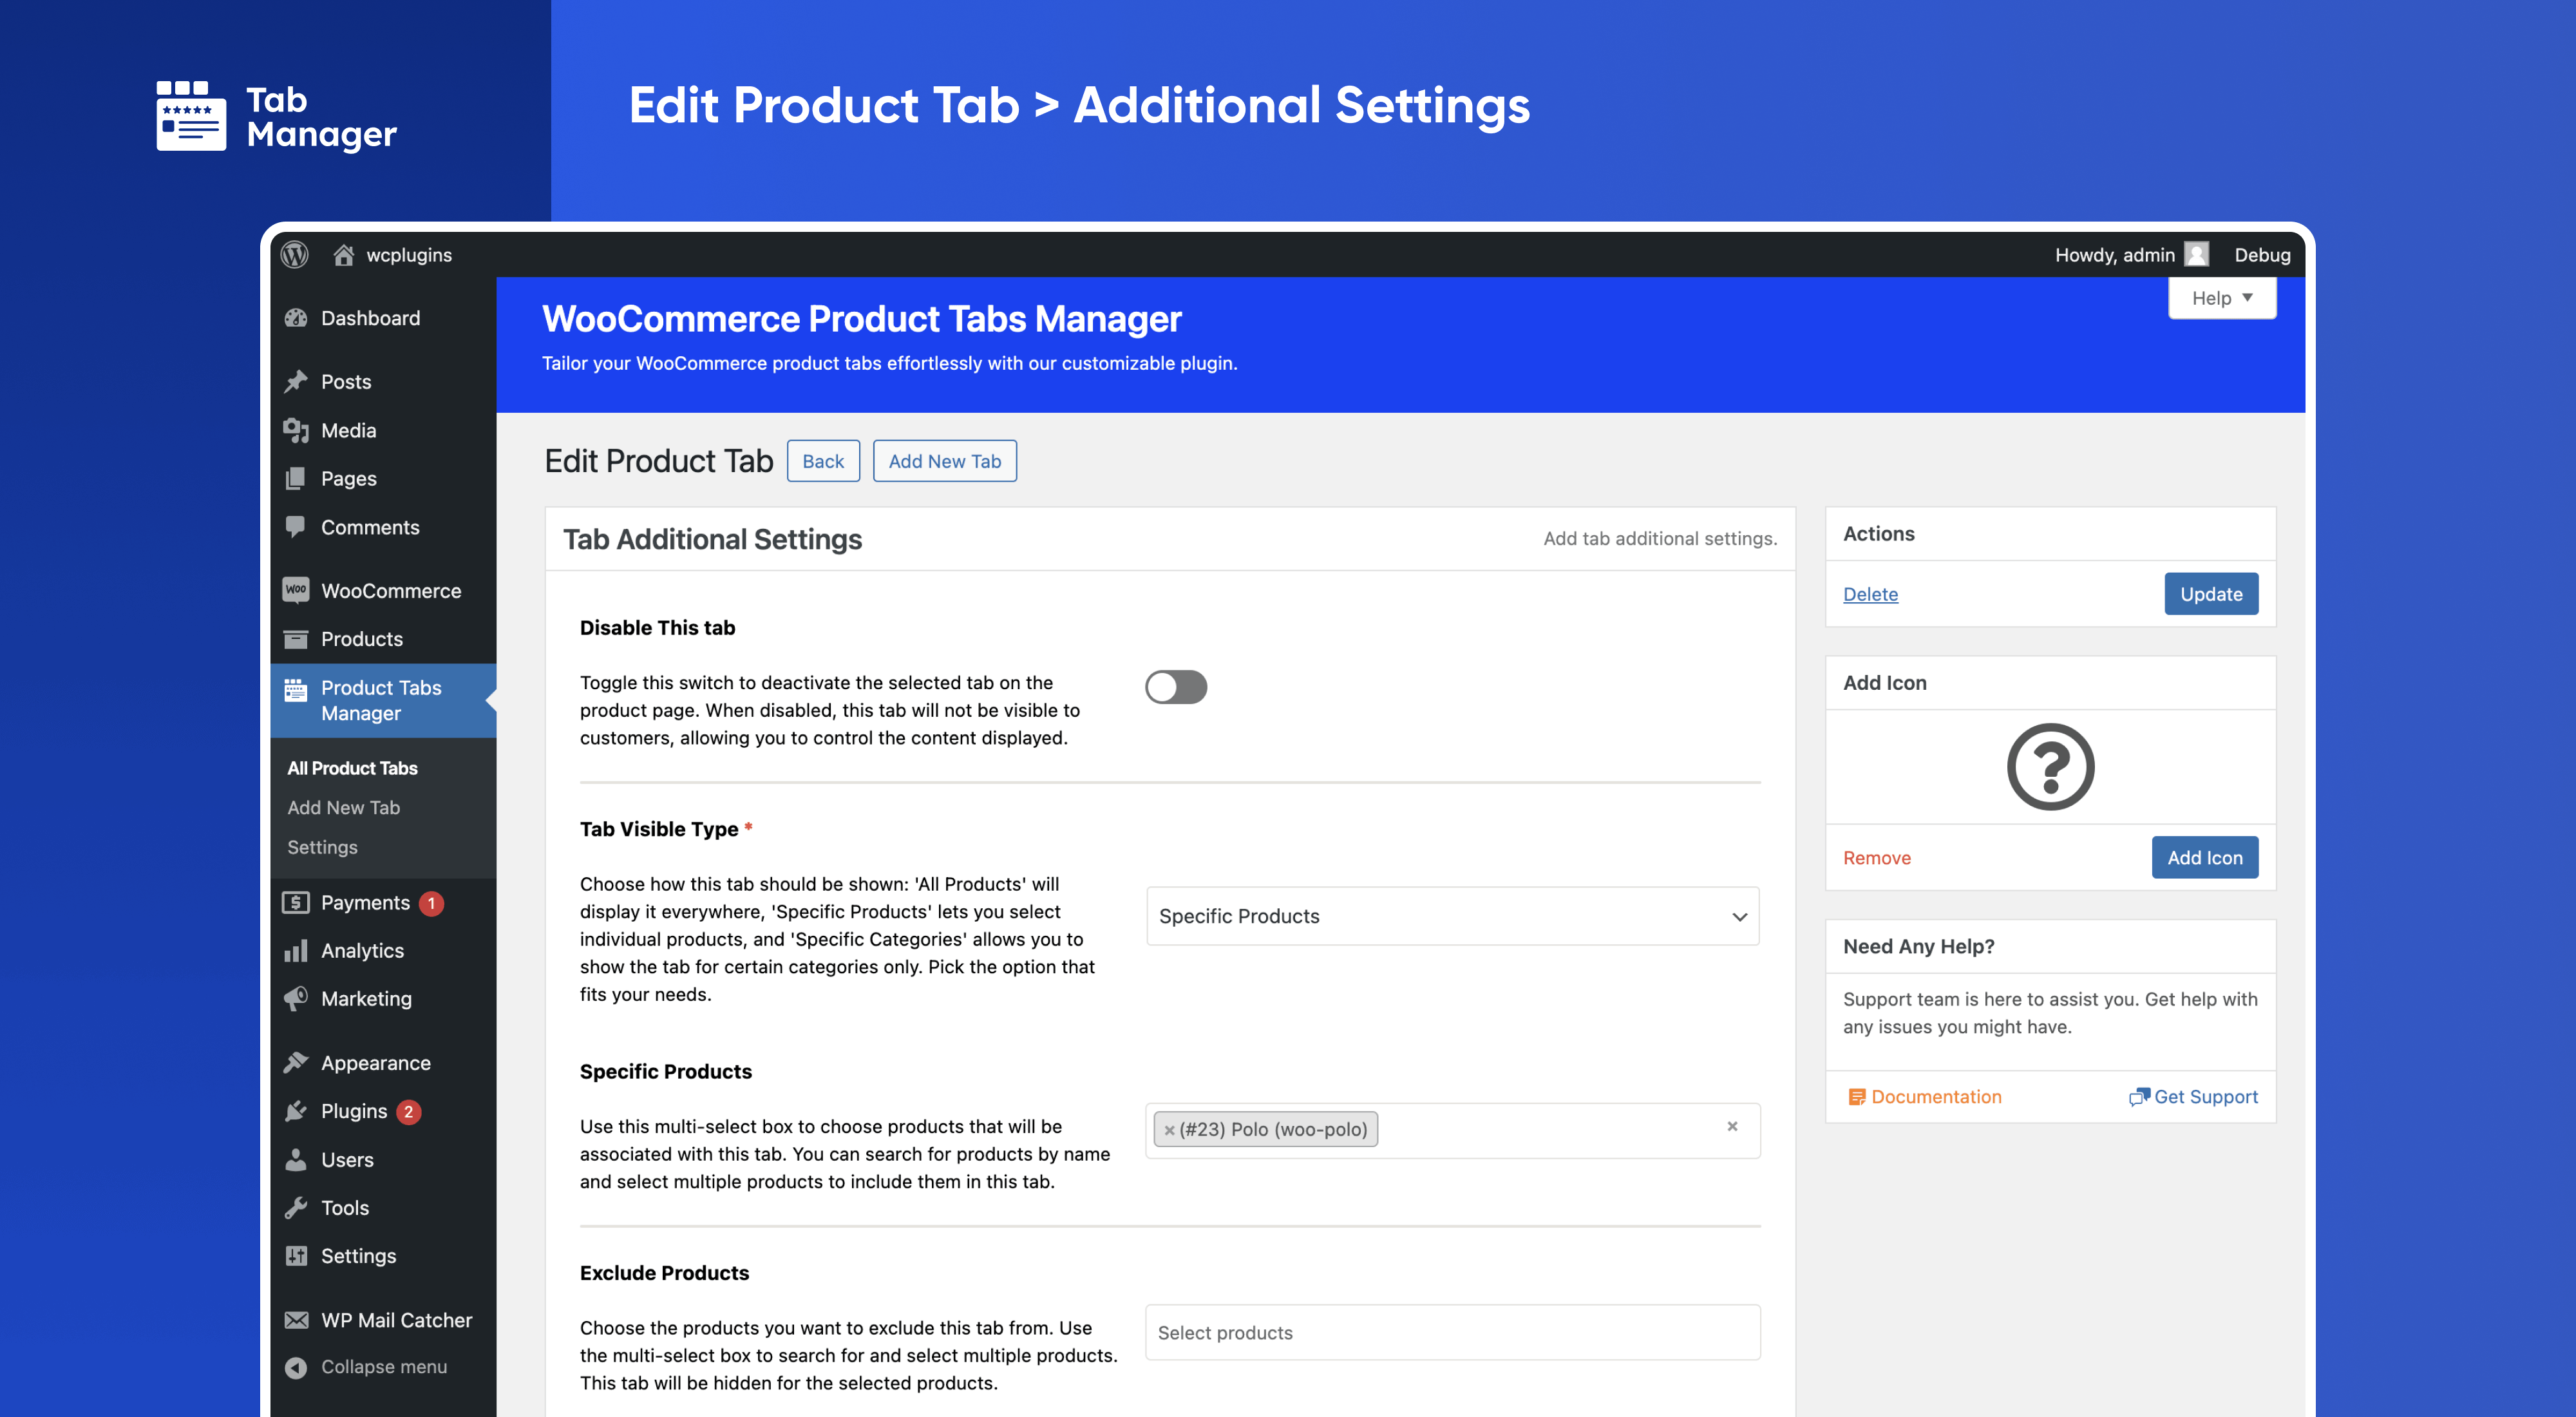
Task: Toggle the Disable This tab switch
Action: click(x=1176, y=687)
